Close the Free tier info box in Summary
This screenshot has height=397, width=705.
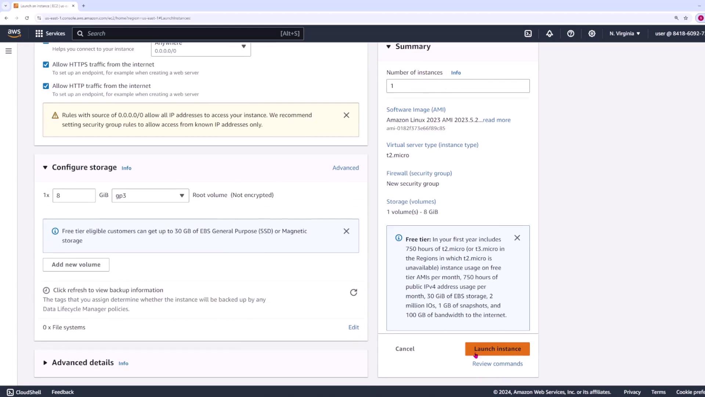click(517, 238)
